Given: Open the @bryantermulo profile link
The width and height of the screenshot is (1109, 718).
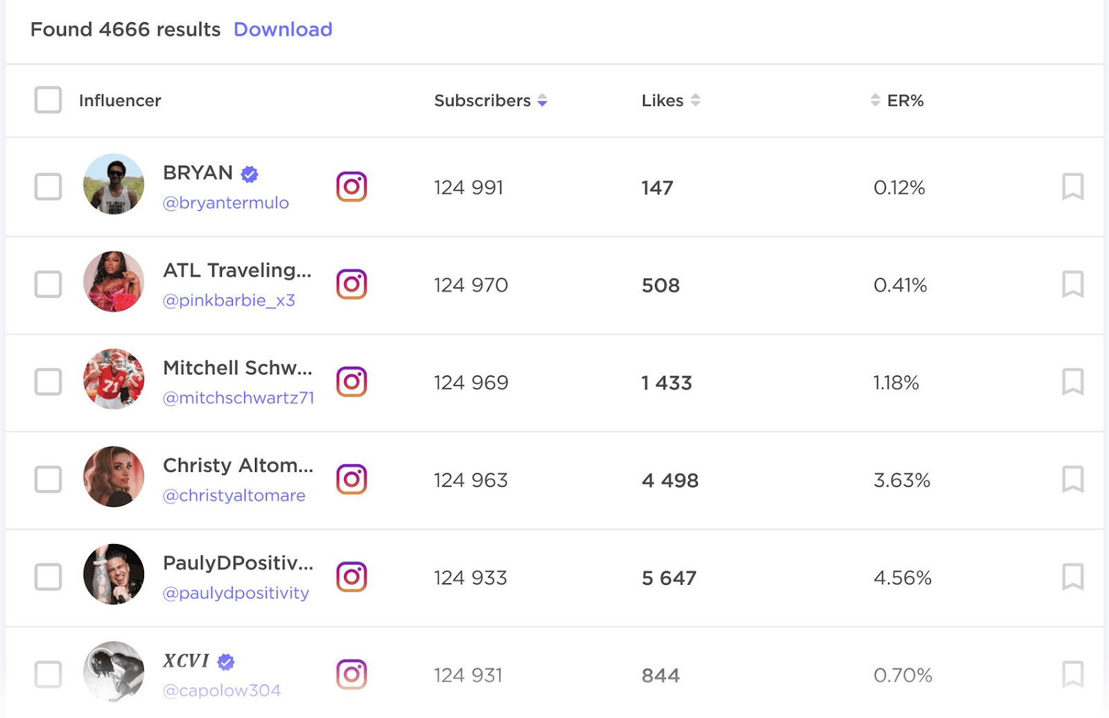Looking at the screenshot, I should click(226, 202).
